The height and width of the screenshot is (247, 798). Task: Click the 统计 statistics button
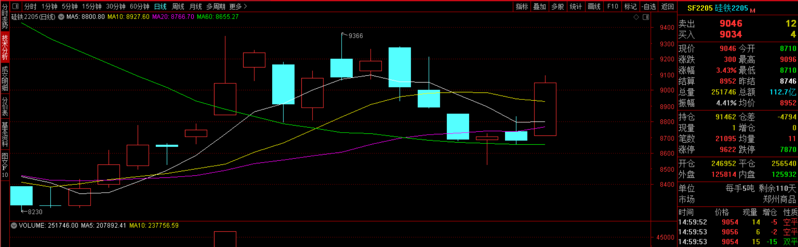point(576,6)
